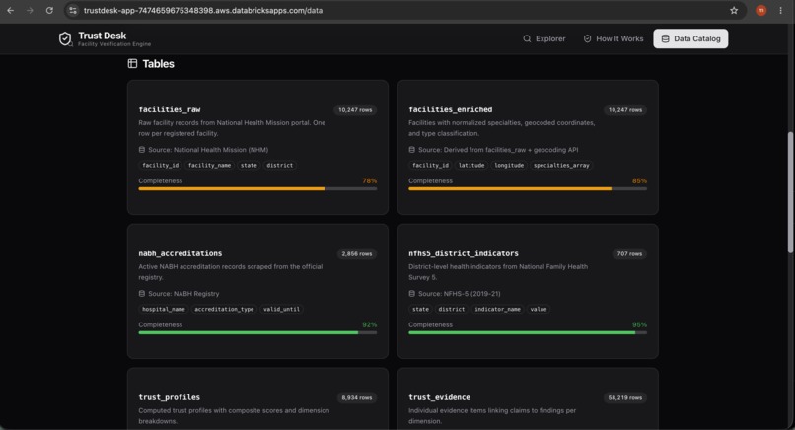
Task: Select the Data Catalog nav button
Action: 690,38
